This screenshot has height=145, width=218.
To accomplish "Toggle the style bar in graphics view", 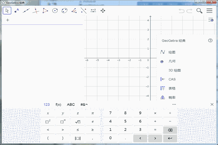I will [x=211, y=20].
